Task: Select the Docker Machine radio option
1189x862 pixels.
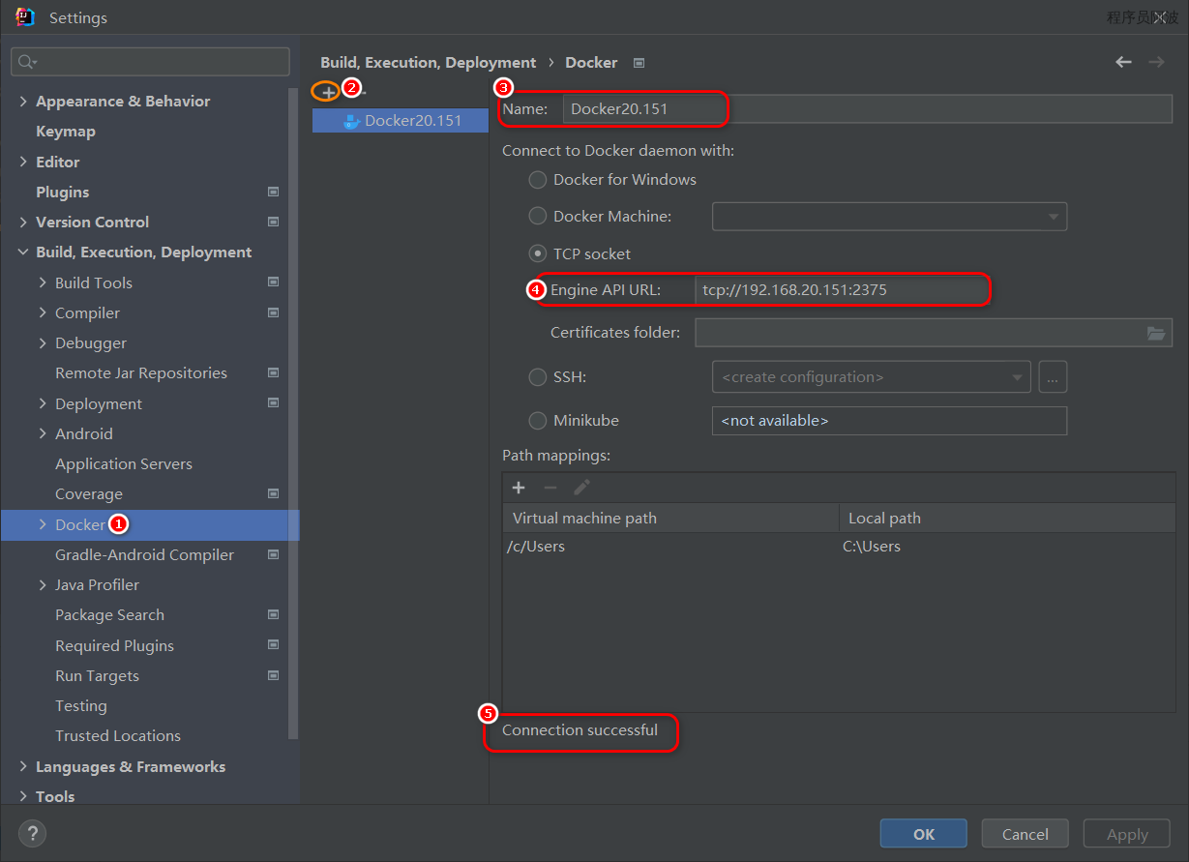Action: [537, 217]
